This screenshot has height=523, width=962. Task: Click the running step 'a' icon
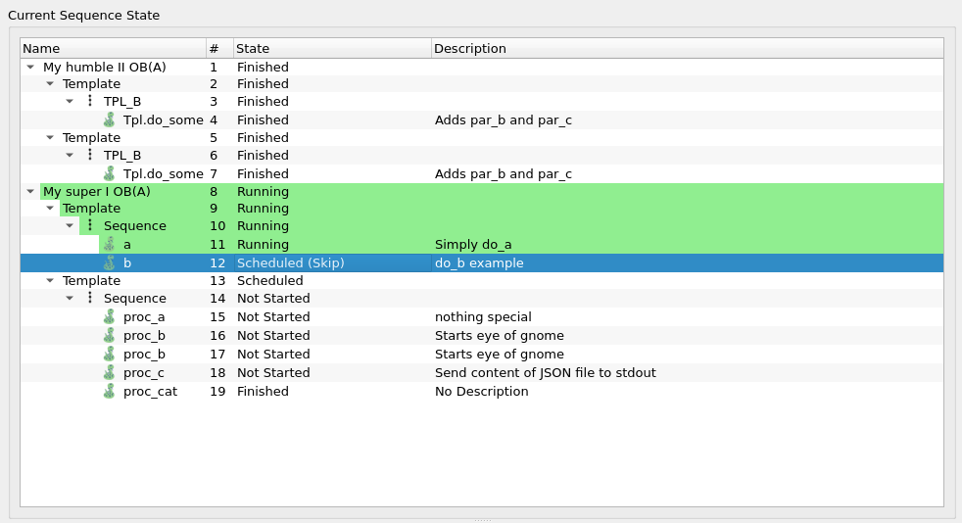coord(110,245)
